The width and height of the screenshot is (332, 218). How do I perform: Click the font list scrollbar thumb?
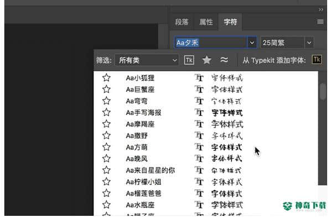[x=323, y=91]
